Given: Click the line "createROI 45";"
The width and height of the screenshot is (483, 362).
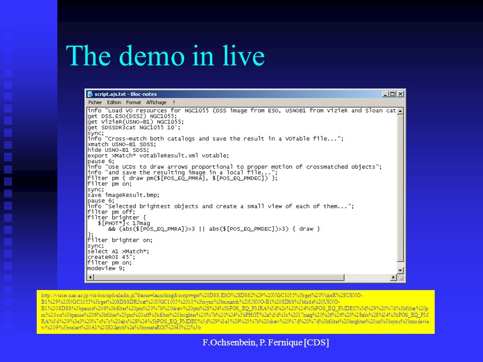Looking at the screenshot, I should [111, 257].
